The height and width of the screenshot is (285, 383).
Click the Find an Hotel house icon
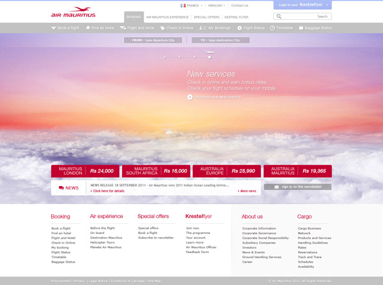coord(88,28)
